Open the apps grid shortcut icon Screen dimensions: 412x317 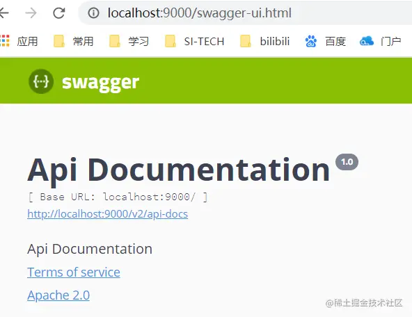(5, 41)
